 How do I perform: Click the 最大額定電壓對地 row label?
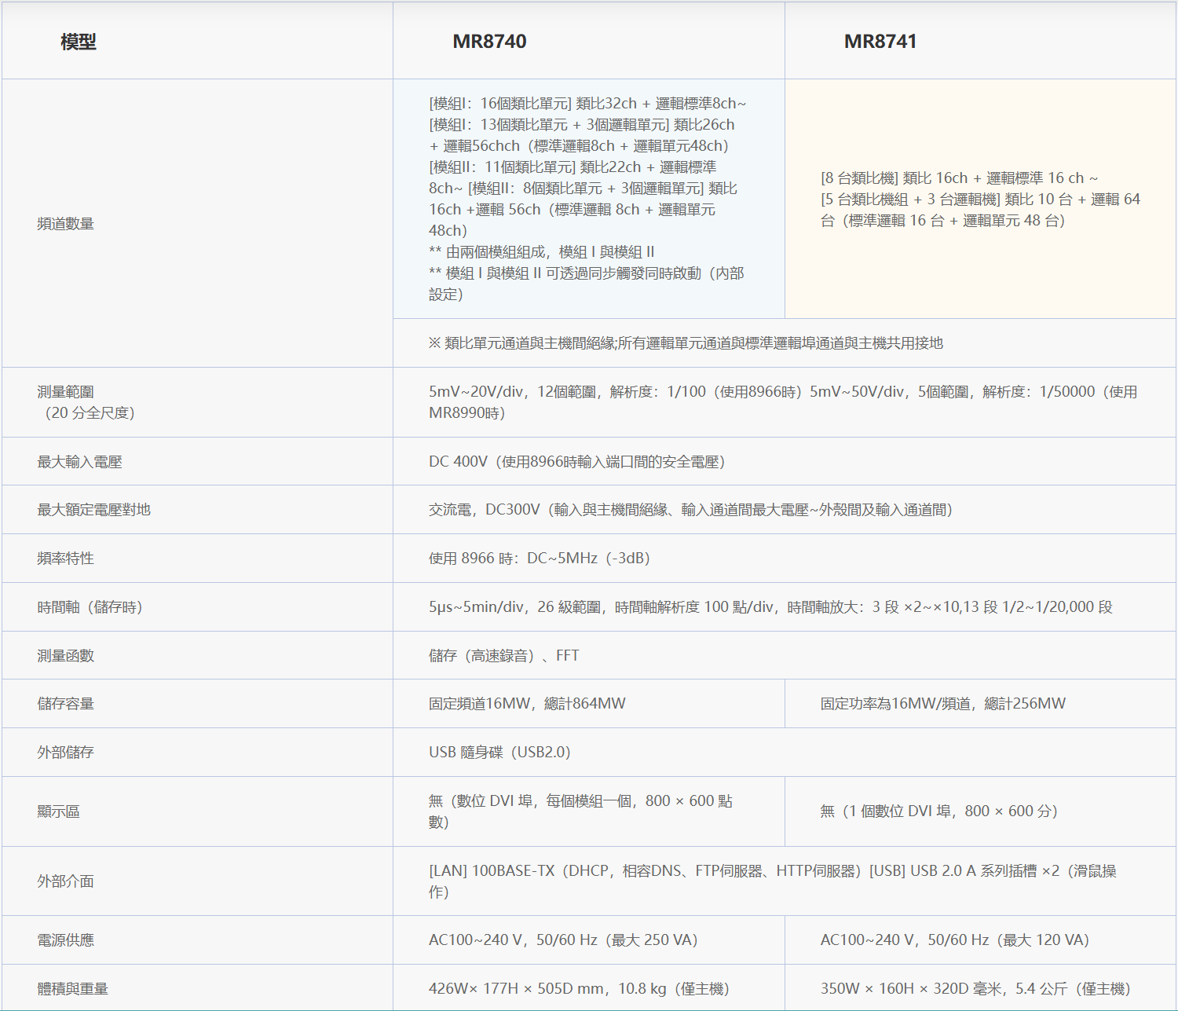(94, 510)
